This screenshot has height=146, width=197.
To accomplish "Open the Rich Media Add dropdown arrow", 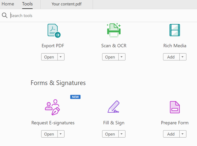I will pos(183,57).
